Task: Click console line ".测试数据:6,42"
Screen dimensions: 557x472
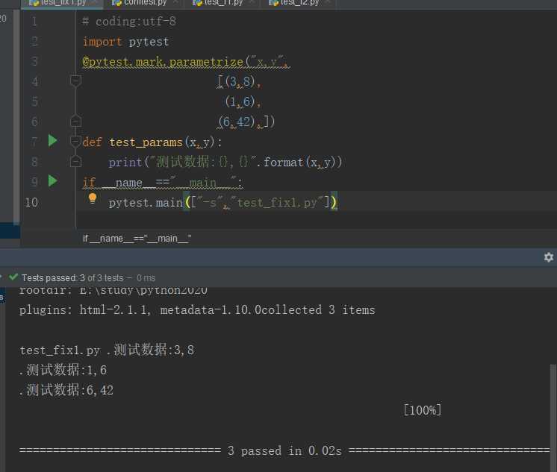Action: 66,390
